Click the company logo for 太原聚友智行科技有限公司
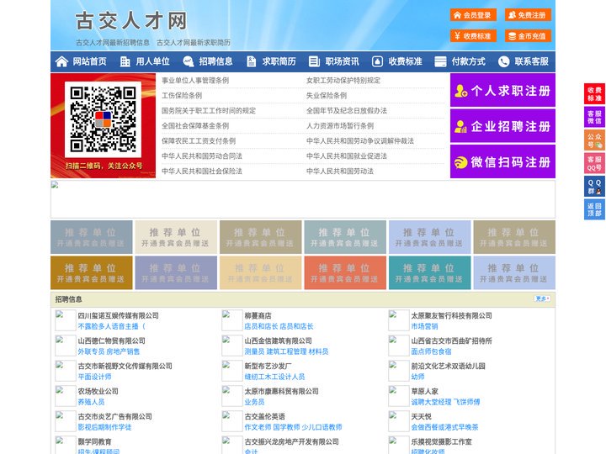This screenshot has height=454, width=606. (x=398, y=320)
